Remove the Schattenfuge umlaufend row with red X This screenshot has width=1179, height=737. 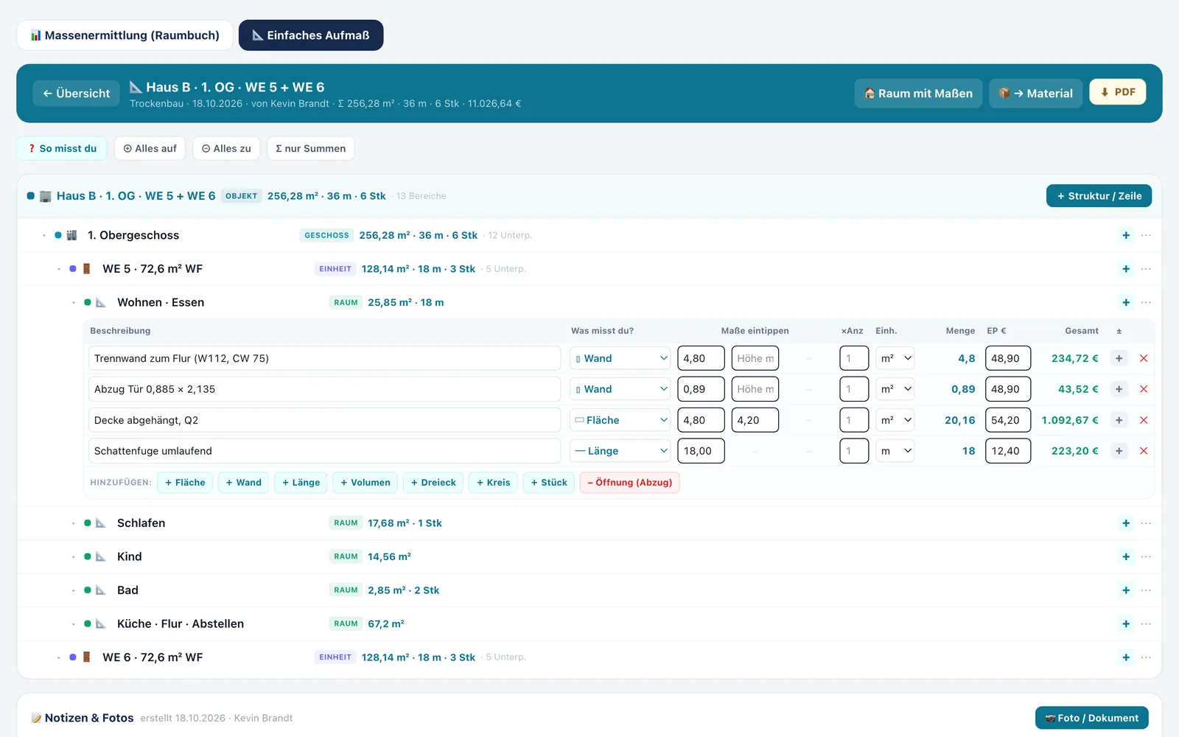pos(1144,451)
